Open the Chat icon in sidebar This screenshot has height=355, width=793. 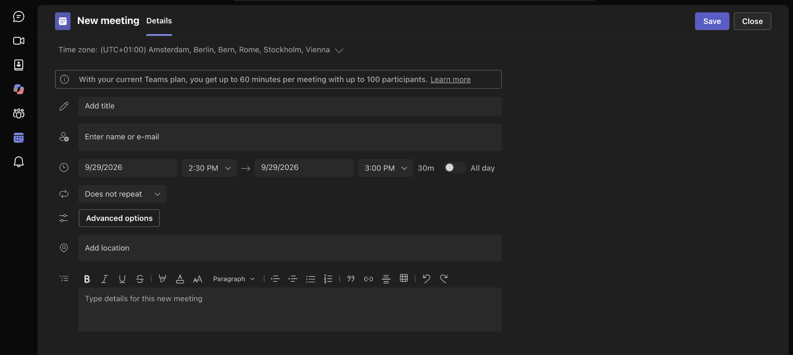[x=19, y=17]
